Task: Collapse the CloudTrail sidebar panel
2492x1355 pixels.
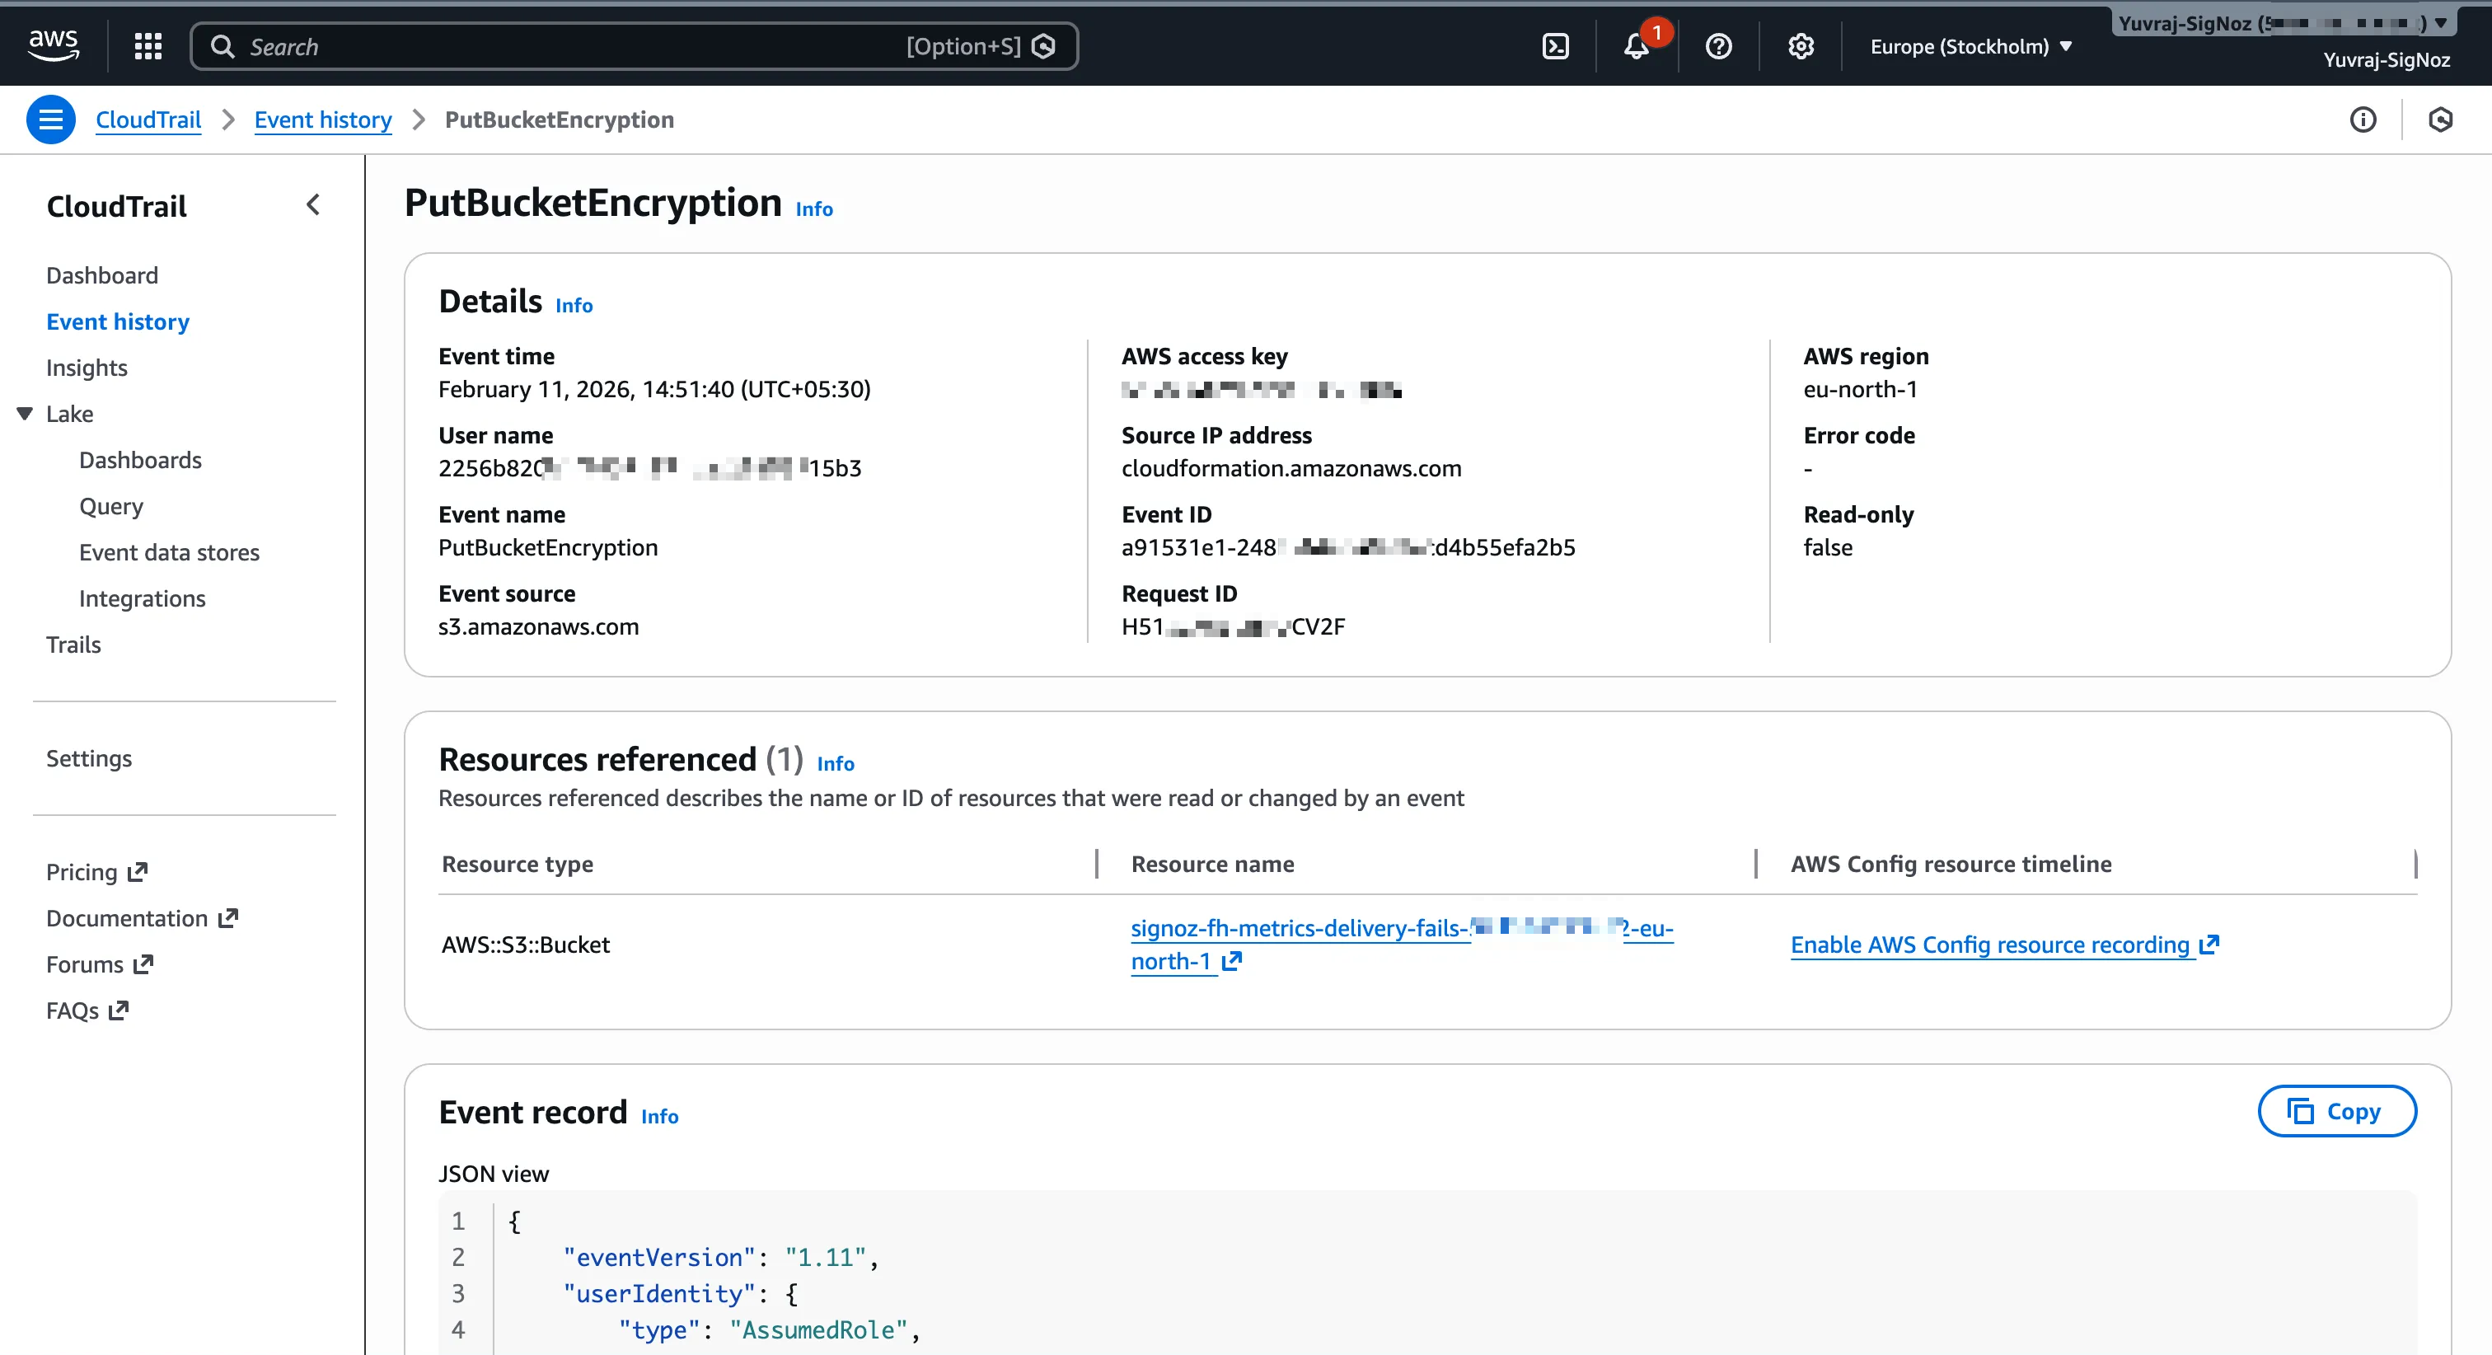Action: tap(312, 204)
